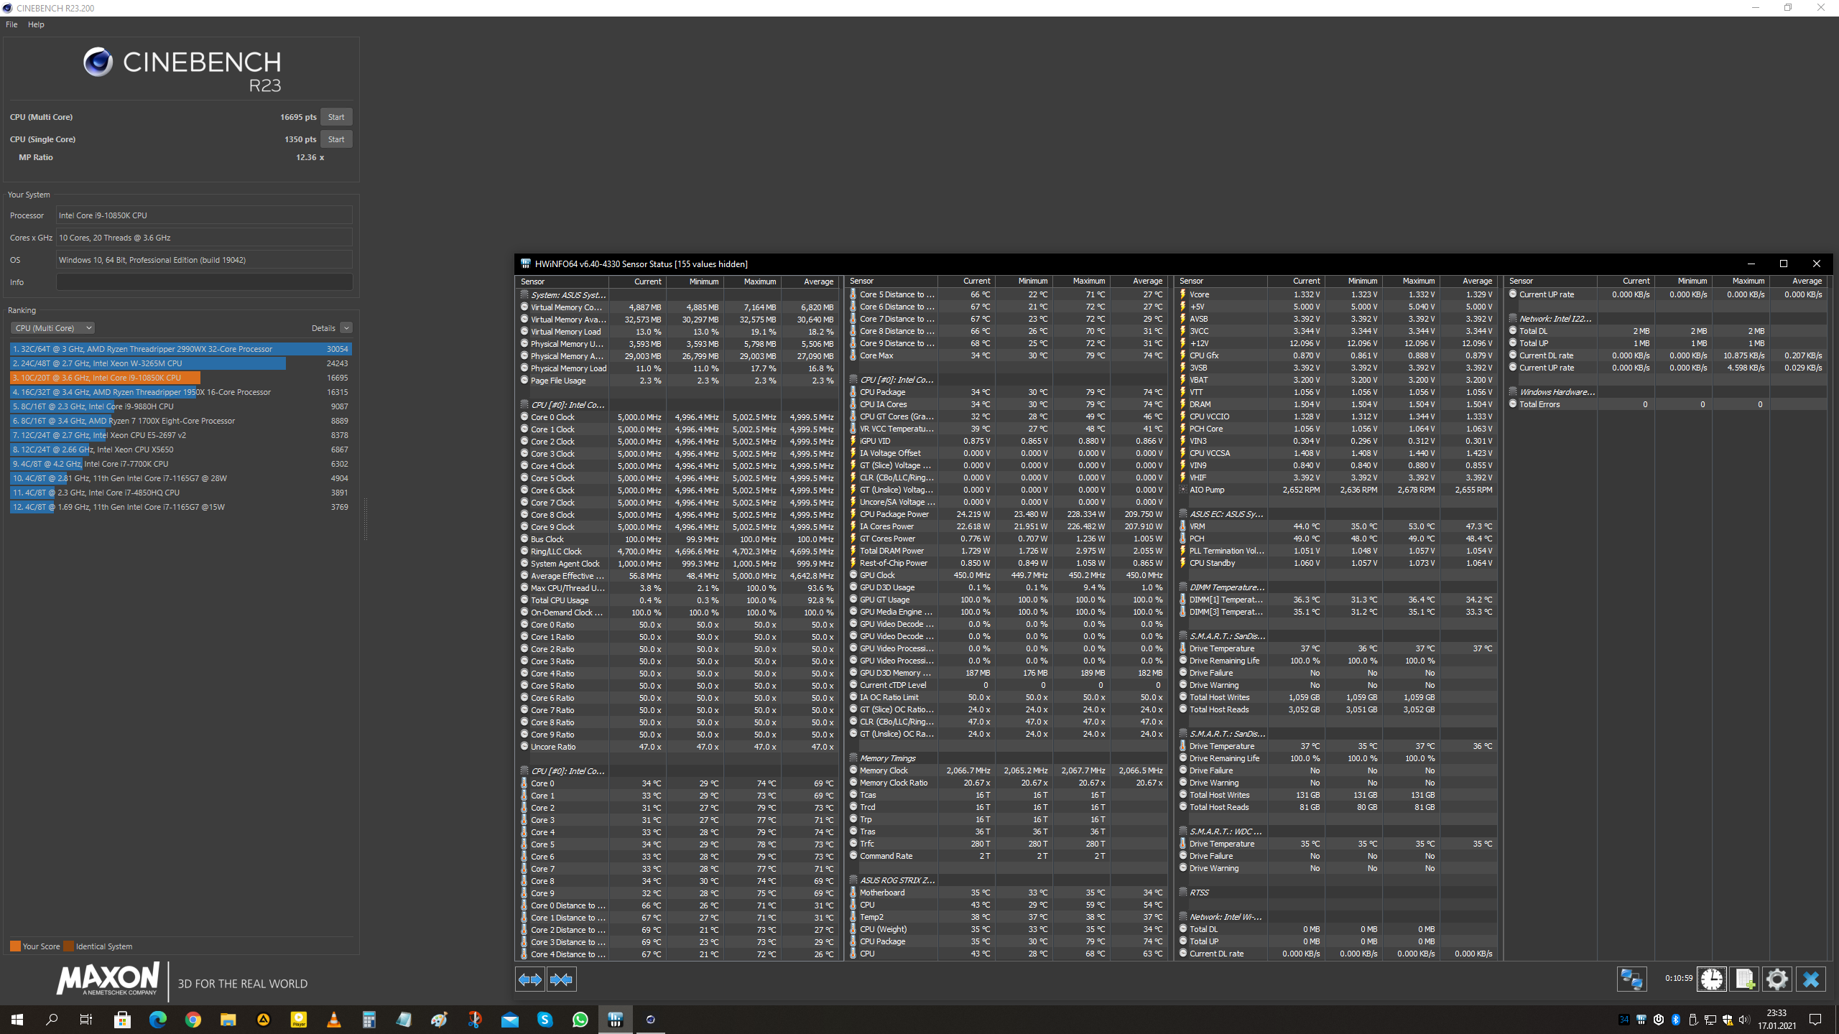
Task: Select the 'System: ASUS Syst...' sensor group
Action: 677,295
